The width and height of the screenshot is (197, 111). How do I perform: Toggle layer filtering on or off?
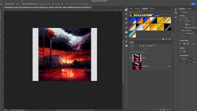click(x=154, y=45)
